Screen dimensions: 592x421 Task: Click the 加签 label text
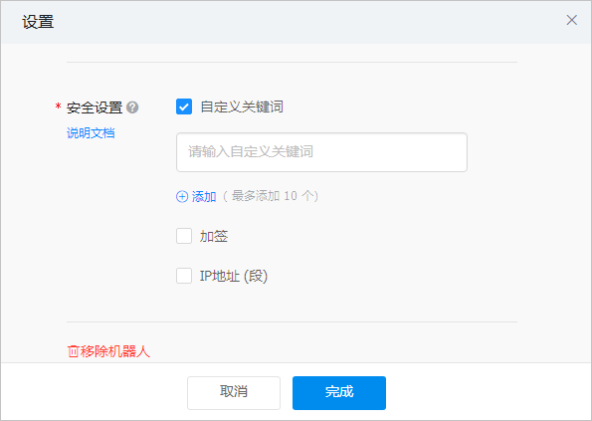214,236
